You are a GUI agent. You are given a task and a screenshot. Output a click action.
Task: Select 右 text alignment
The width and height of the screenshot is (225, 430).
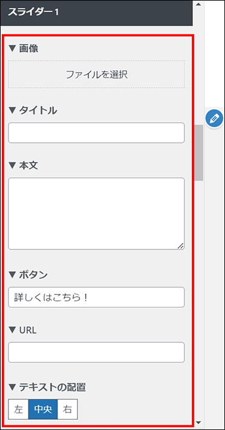pyautogui.click(x=68, y=409)
